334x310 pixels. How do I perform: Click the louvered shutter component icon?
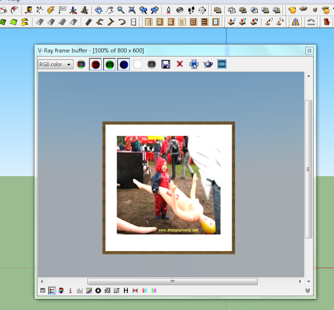coord(204,22)
